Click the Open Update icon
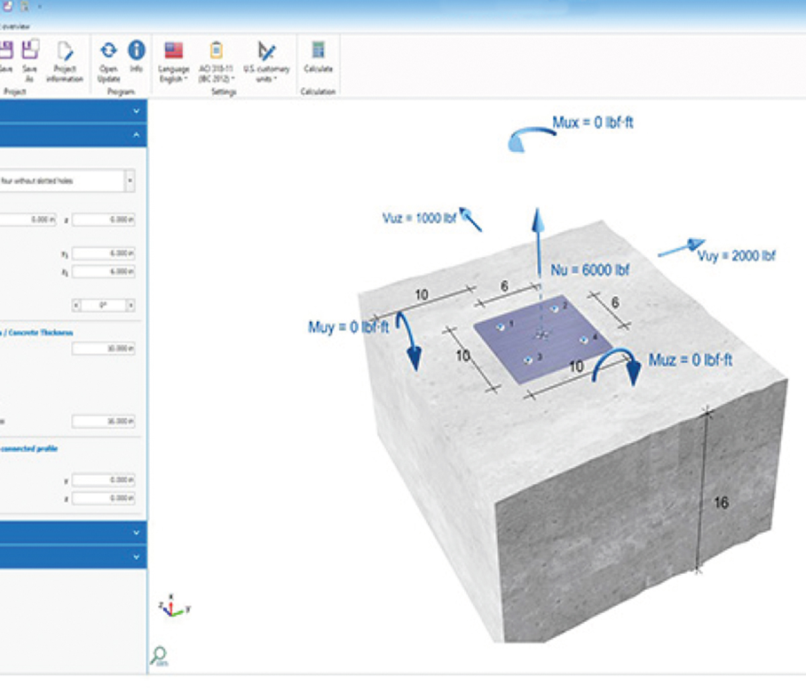 107,50
